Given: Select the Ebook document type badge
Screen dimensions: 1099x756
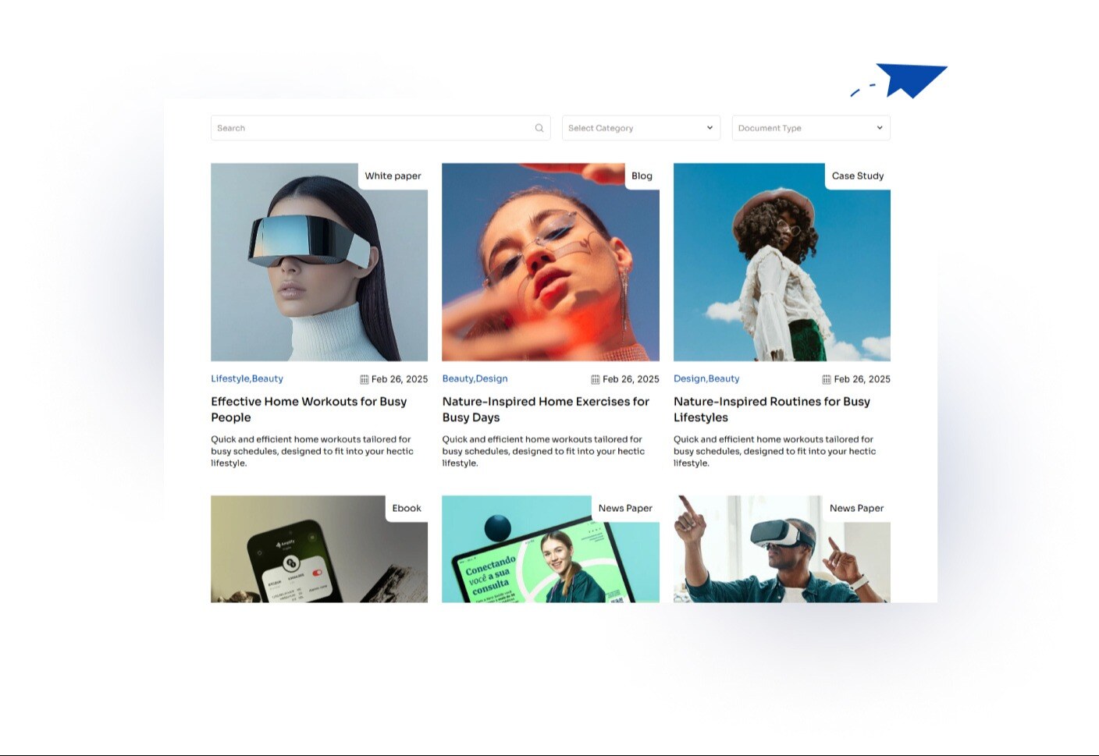Looking at the screenshot, I should click(x=407, y=507).
